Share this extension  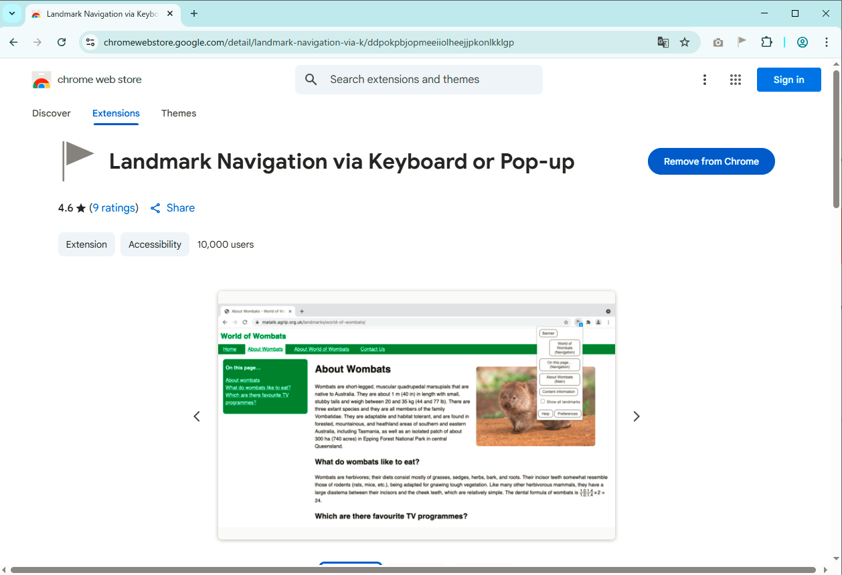point(173,208)
